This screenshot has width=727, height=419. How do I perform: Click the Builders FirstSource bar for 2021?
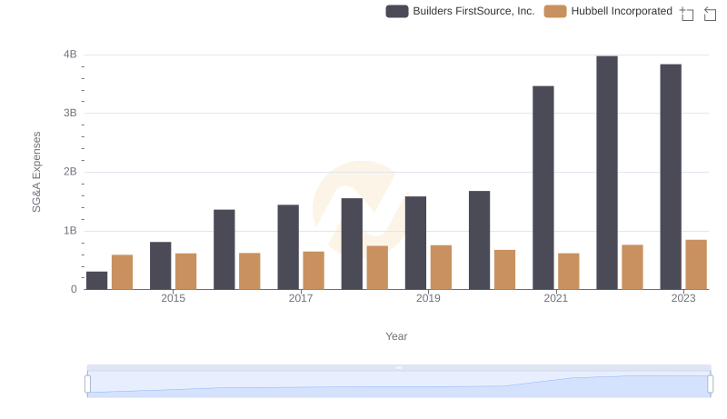(543, 188)
